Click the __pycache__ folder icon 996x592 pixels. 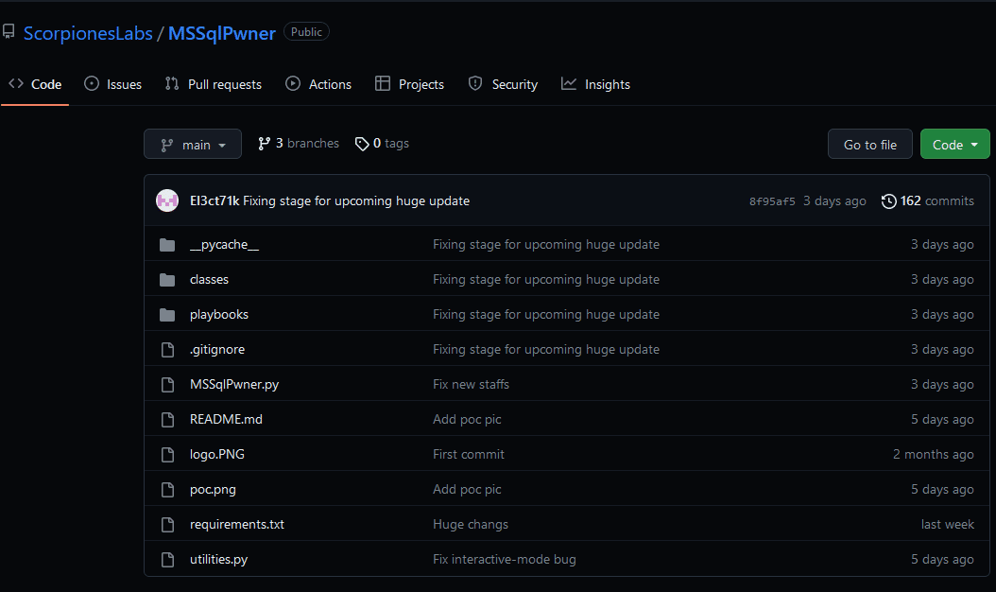point(167,245)
